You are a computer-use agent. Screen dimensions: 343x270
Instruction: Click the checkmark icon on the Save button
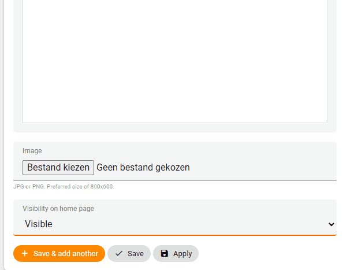pos(119,254)
